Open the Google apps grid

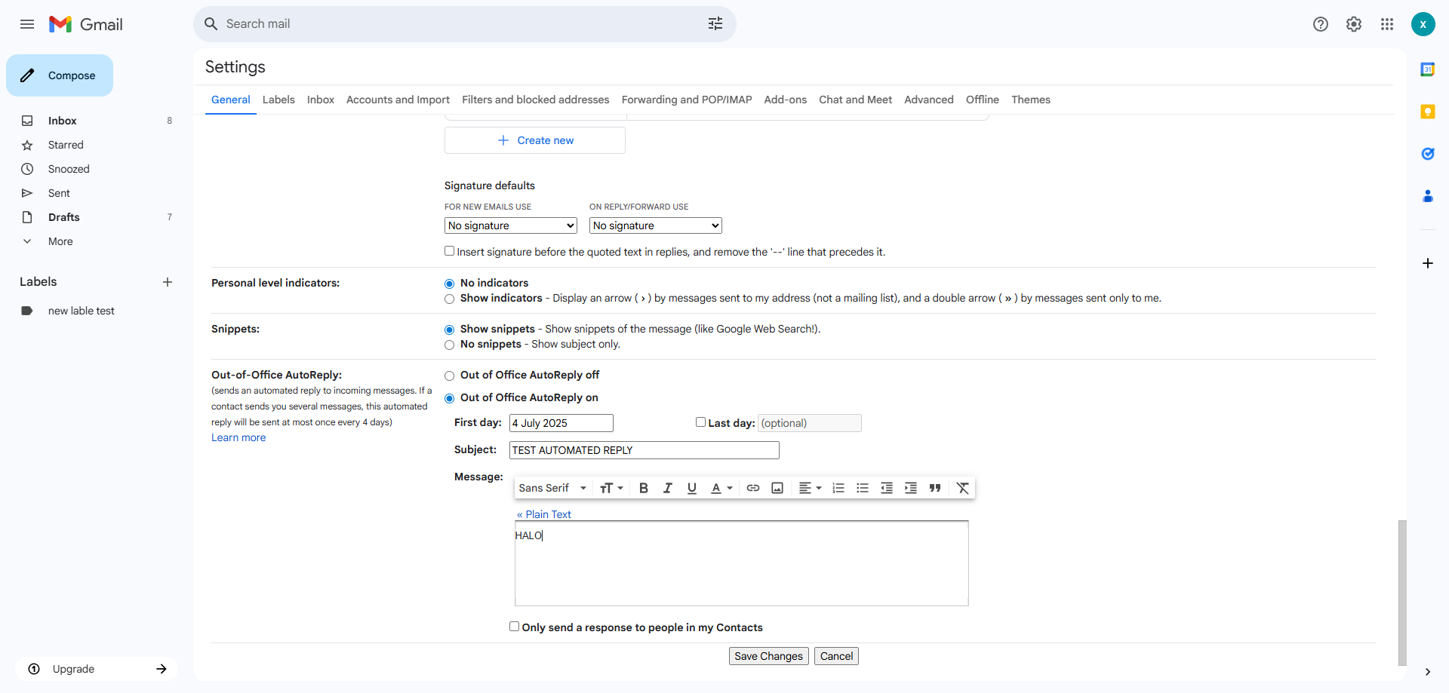pos(1387,24)
